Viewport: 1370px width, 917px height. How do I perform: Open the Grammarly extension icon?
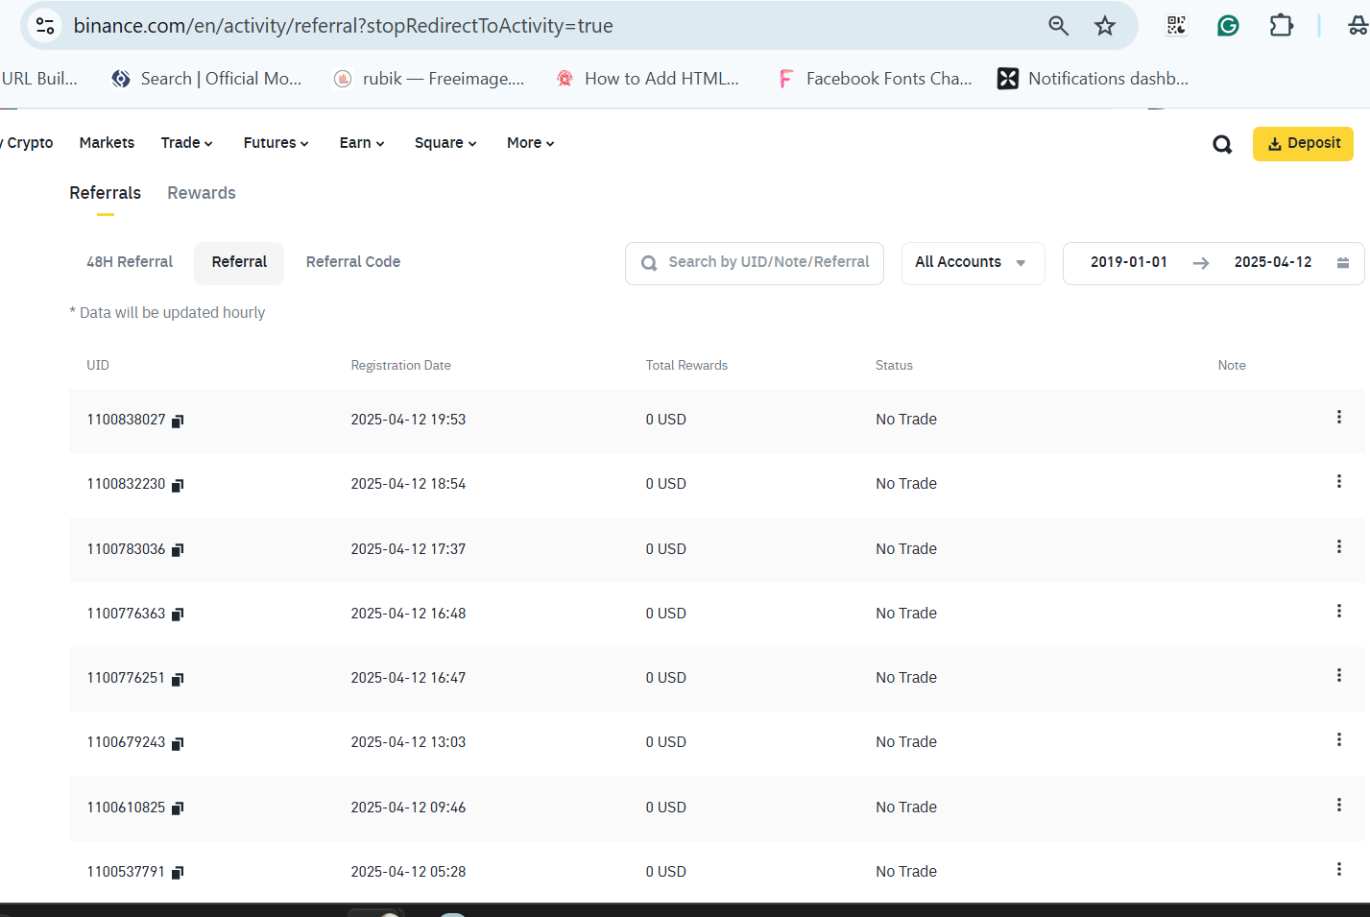point(1228,26)
